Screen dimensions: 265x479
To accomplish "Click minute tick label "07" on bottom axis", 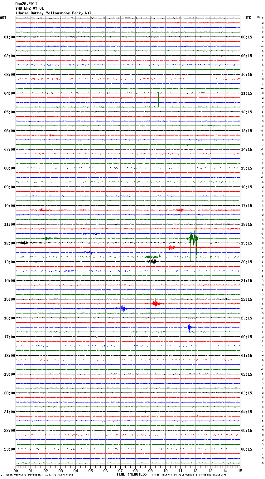I will [x=121, y=471].
